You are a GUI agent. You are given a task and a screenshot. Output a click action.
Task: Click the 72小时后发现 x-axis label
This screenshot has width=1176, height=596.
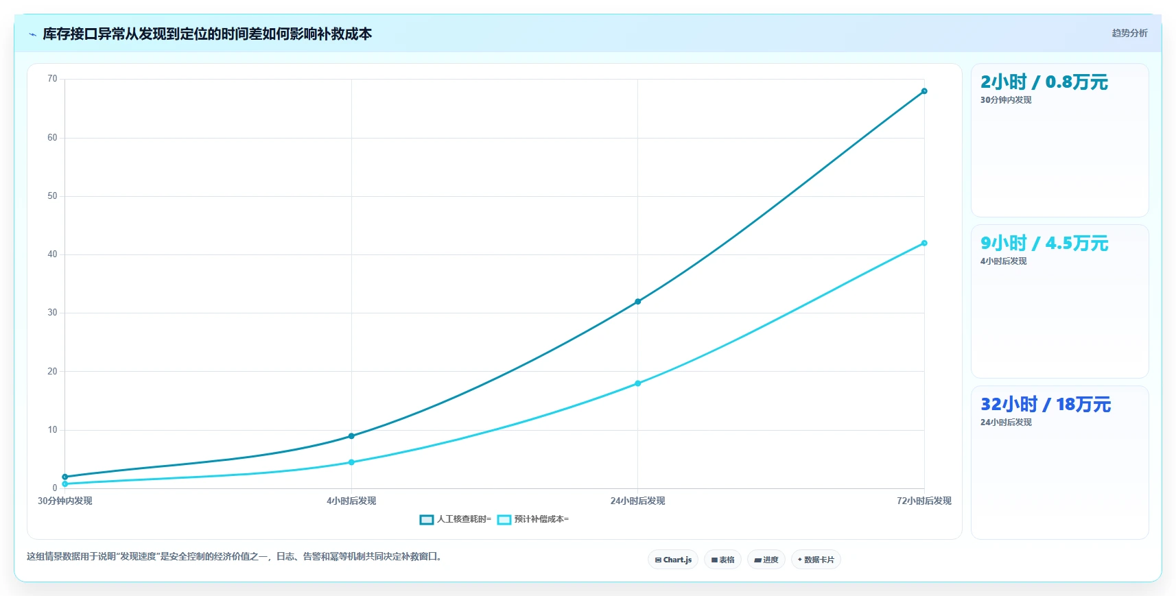pos(924,501)
